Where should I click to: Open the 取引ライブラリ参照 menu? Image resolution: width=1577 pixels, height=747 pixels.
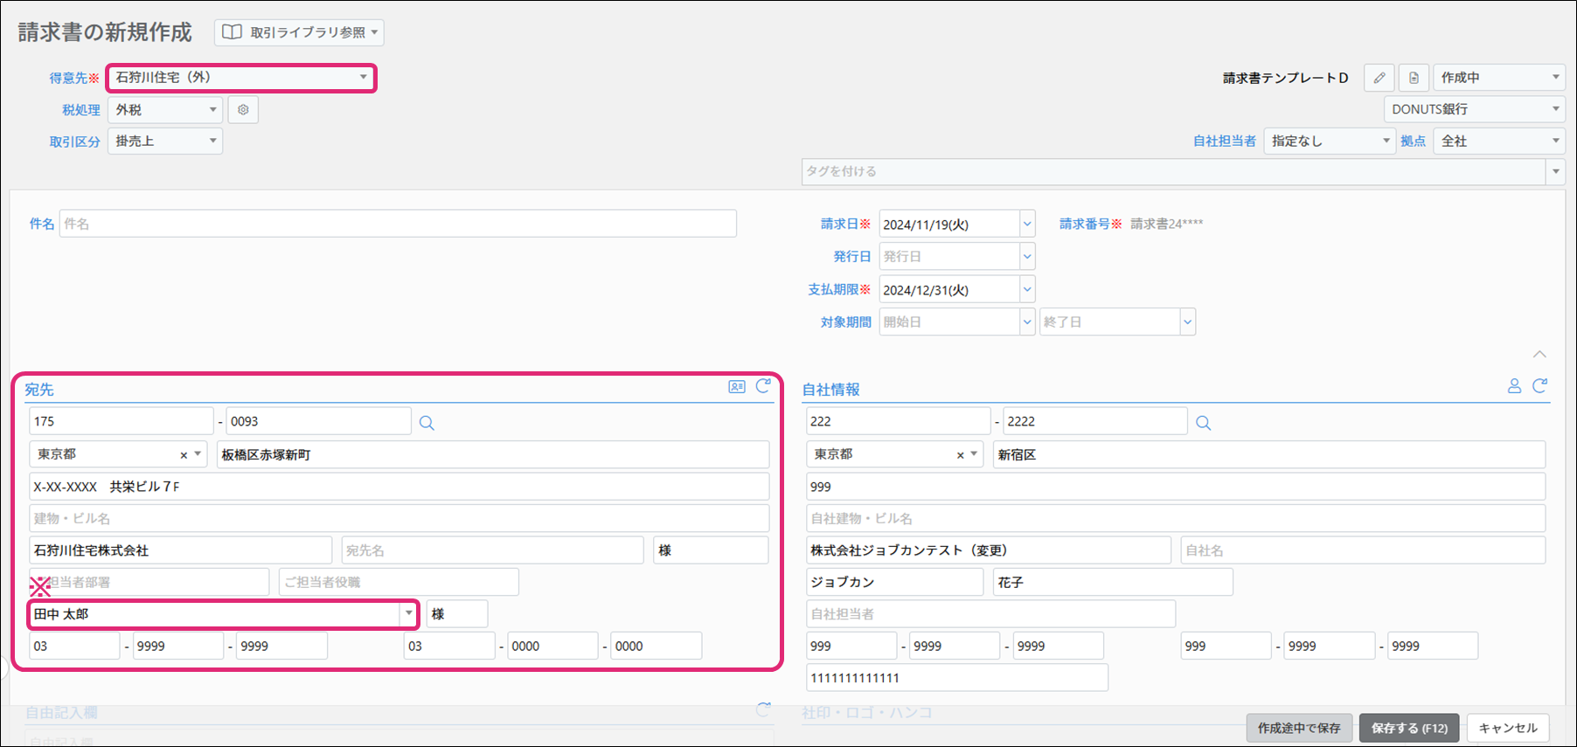[x=299, y=32]
